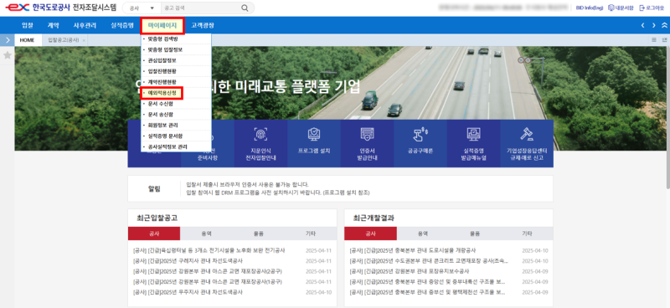Screen dimensions: 670x308
Task: Open the 충북본부 중부선 및 평택제천선 result
Action: click(428, 293)
